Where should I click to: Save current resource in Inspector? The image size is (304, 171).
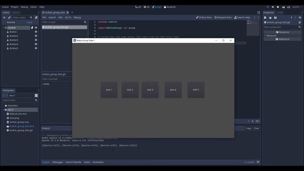point(275,18)
